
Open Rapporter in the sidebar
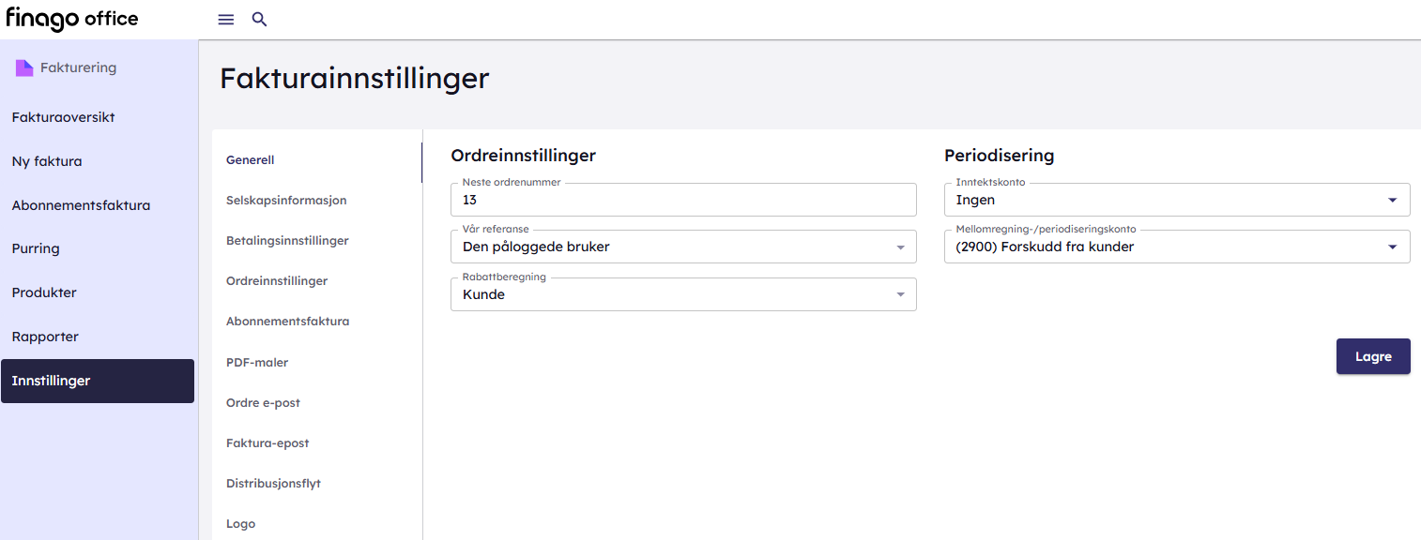tap(45, 337)
